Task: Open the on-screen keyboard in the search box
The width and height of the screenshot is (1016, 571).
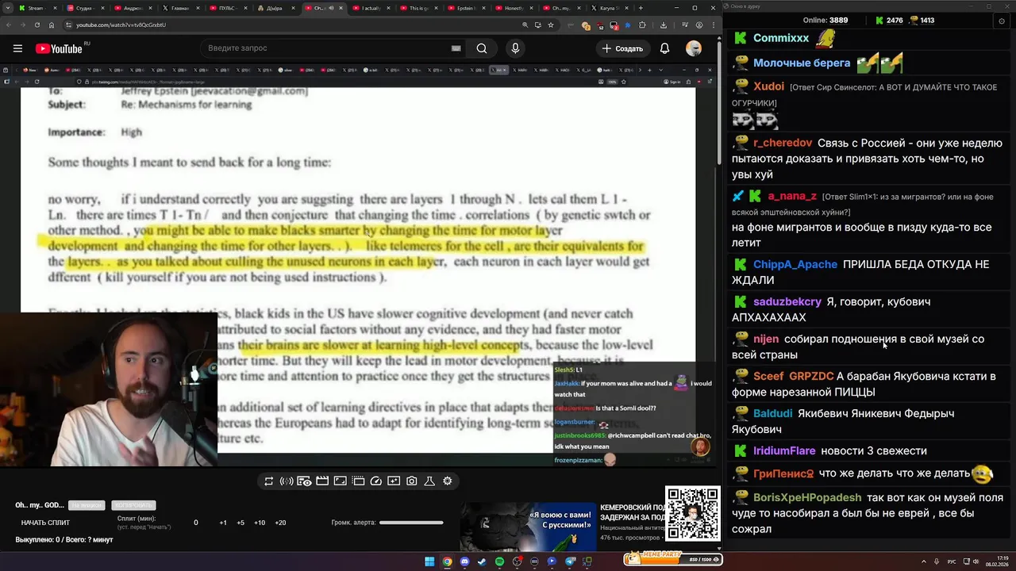Action: coord(456,48)
